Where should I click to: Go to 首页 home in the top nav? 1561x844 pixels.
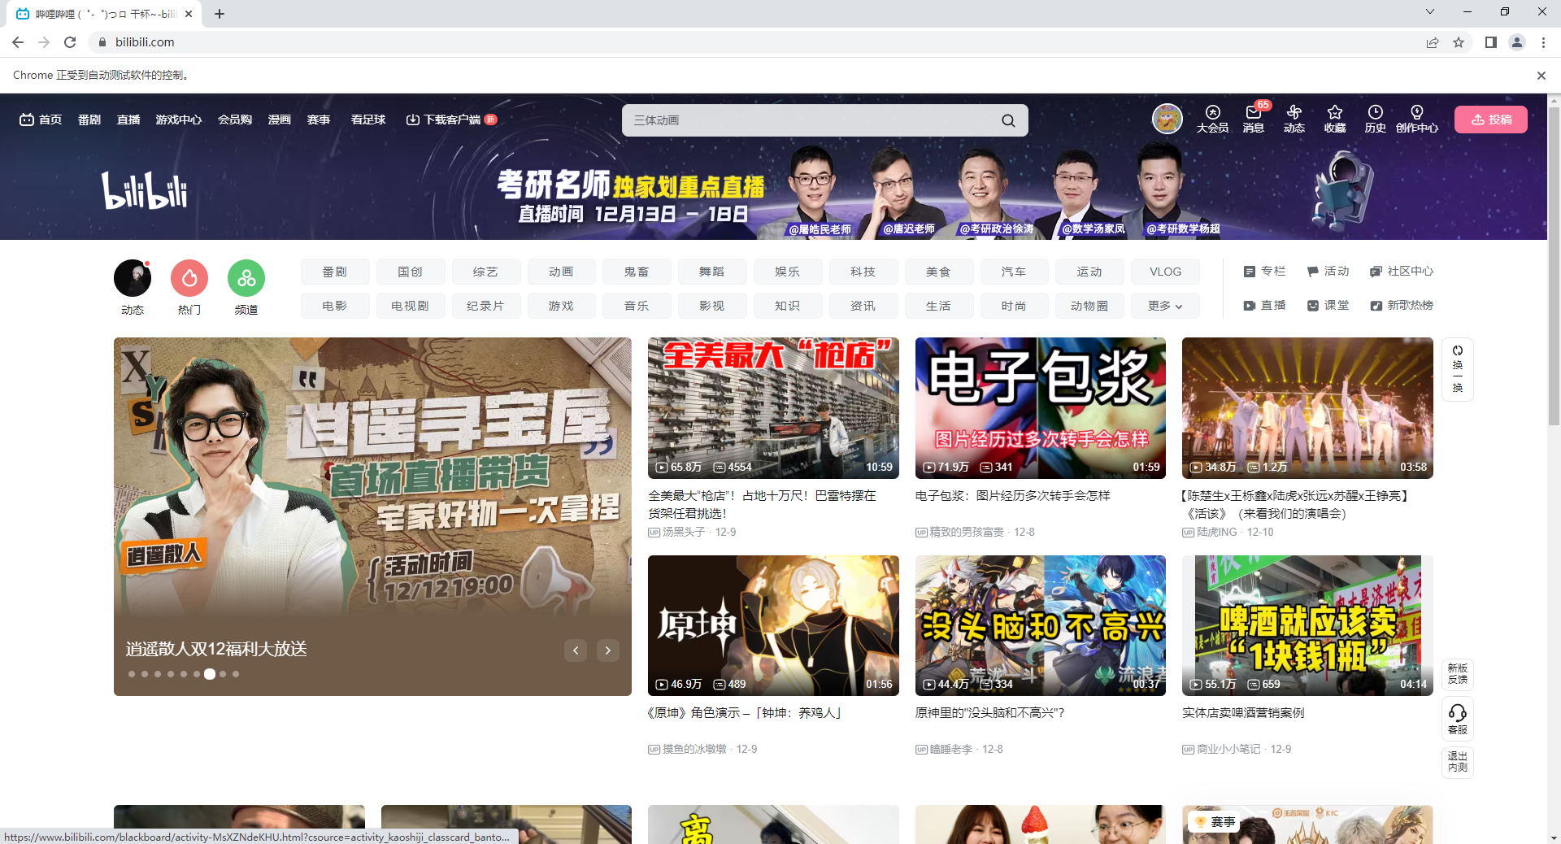pyautogui.click(x=41, y=120)
